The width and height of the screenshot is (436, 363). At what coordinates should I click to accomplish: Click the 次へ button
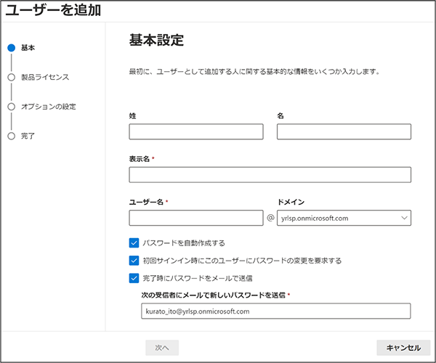click(162, 348)
